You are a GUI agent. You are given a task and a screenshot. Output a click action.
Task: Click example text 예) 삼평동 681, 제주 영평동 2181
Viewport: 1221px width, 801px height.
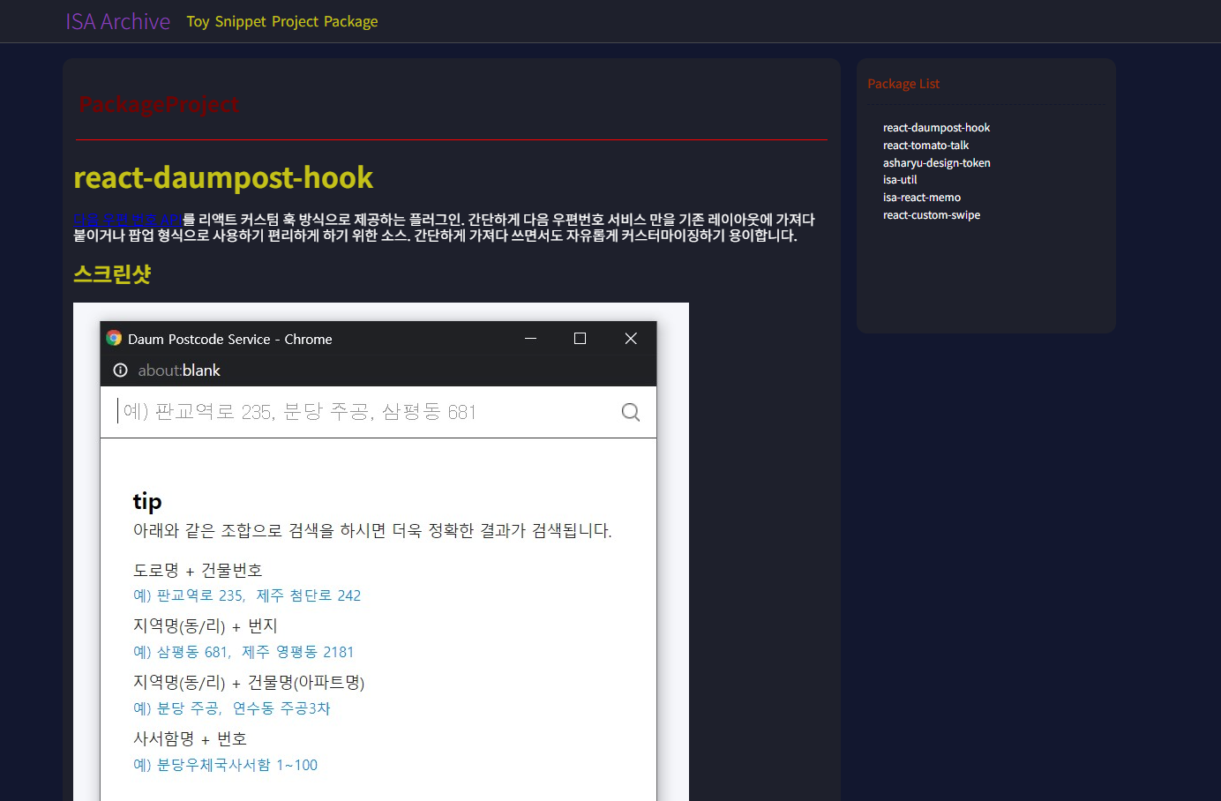pyautogui.click(x=243, y=652)
